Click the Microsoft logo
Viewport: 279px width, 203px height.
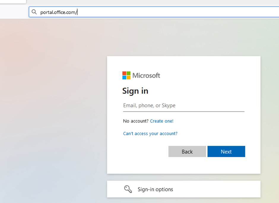[141, 76]
